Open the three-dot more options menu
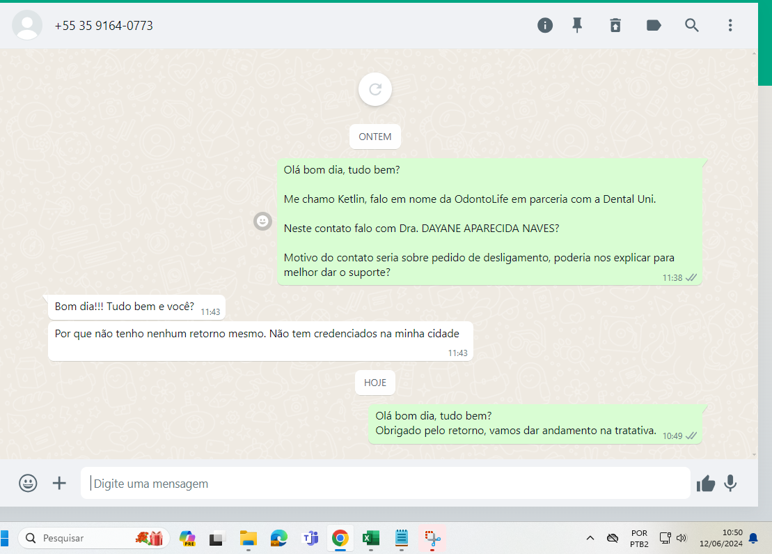772x554 pixels. click(730, 25)
